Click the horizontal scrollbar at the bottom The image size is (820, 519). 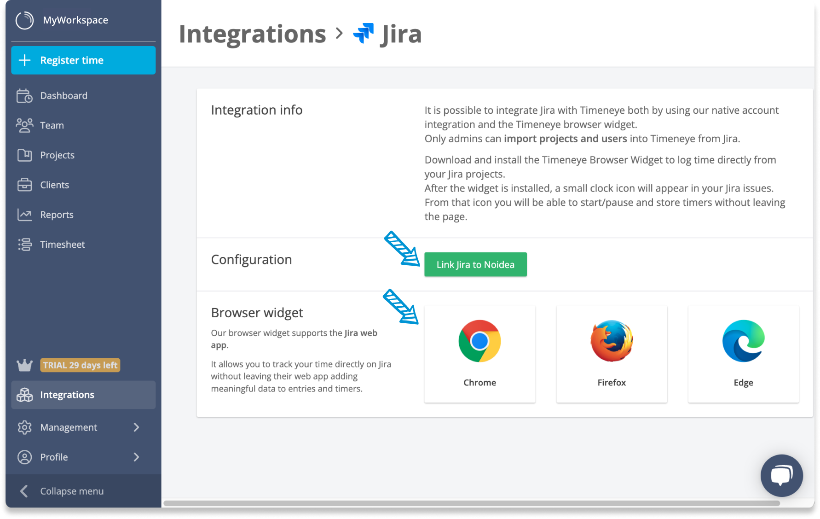472,503
